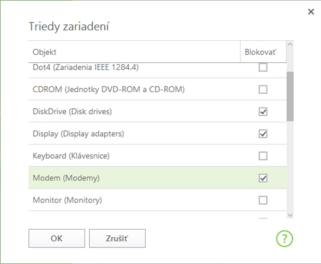321x264 pixels.
Task: Enable blocking for CDROM devices
Action: 263,90
